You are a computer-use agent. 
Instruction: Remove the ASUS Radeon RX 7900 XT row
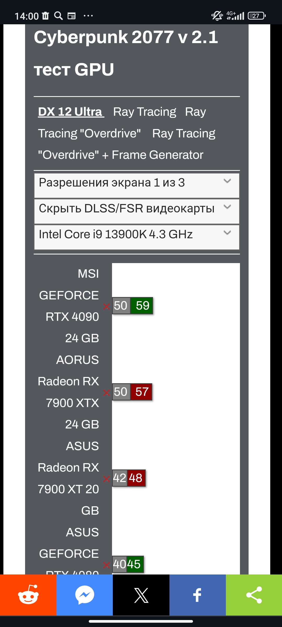point(106,479)
